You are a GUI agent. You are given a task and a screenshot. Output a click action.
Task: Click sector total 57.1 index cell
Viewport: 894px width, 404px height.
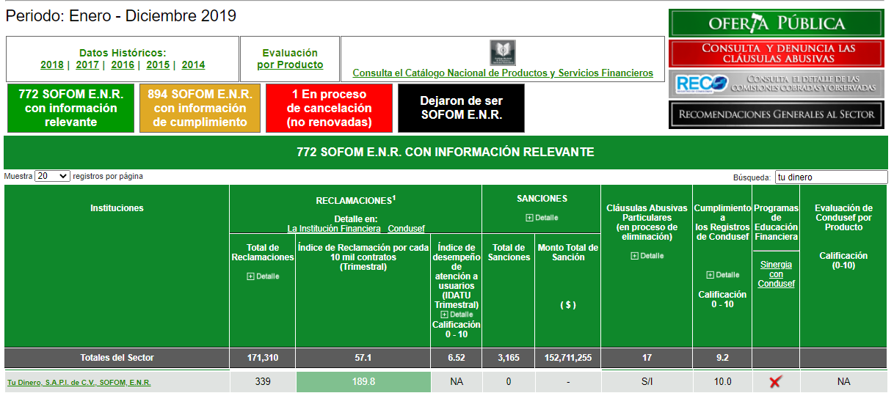pyautogui.click(x=363, y=358)
